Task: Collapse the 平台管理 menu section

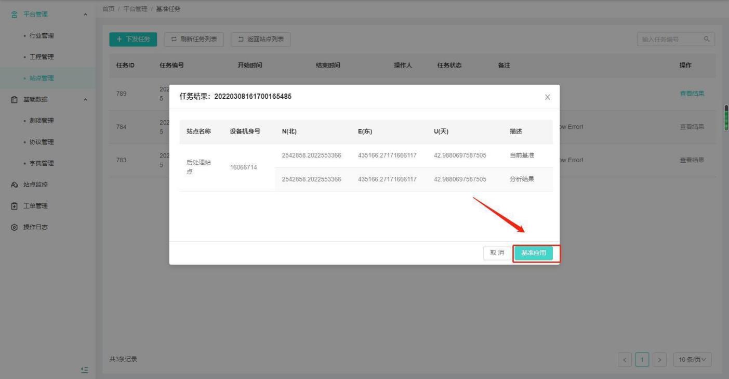Action: tap(85, 14)
